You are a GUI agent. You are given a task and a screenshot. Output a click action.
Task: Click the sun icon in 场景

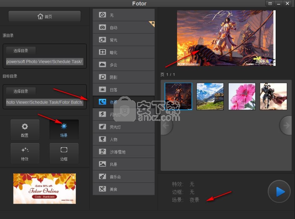coord(64,126)
